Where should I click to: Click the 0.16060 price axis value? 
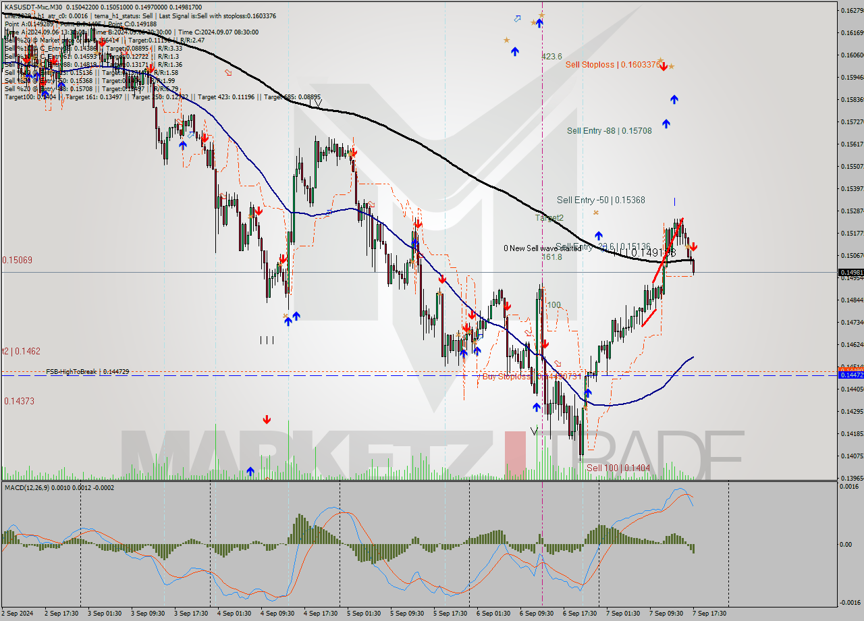(x=852, y=55)
